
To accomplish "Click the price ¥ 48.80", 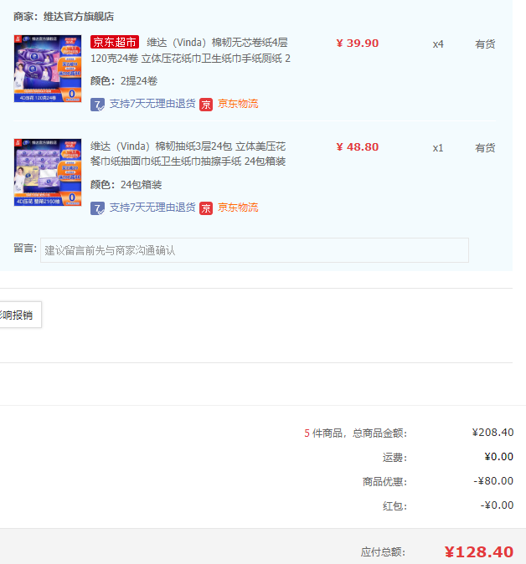I will (357, 146).
